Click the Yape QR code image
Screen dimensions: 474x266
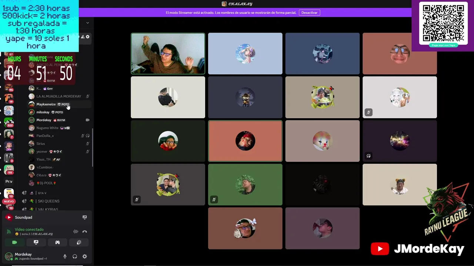[x=443, y=23]
